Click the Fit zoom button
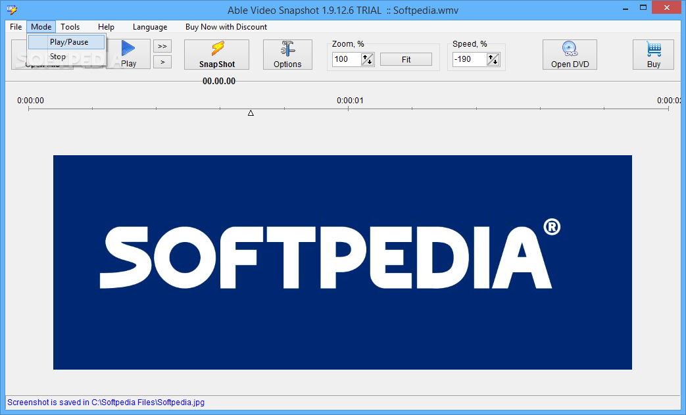 [406, 59]
